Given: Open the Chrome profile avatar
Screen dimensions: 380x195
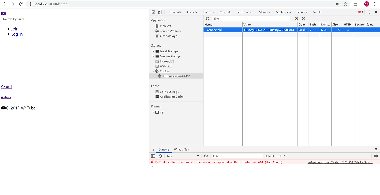Looking at the screenshot, I should tap(367, 4).
